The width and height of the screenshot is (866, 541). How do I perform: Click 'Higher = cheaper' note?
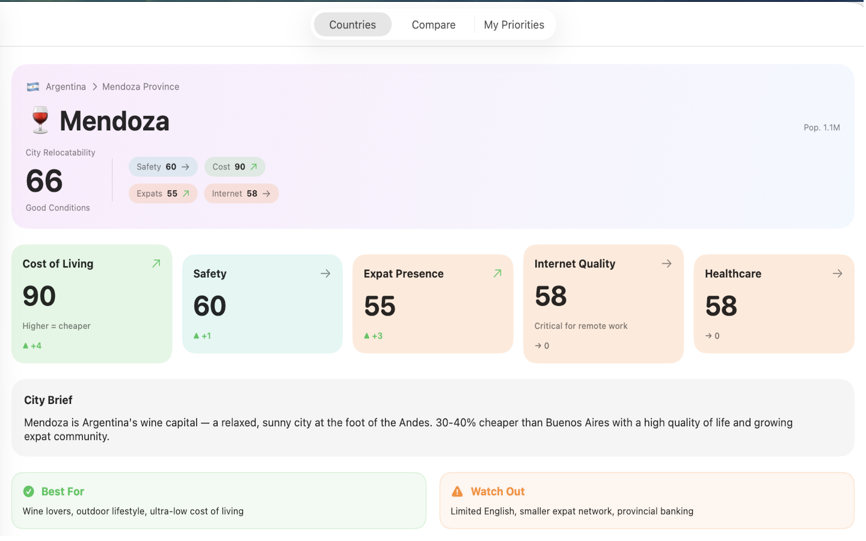[x=57, y=326]
